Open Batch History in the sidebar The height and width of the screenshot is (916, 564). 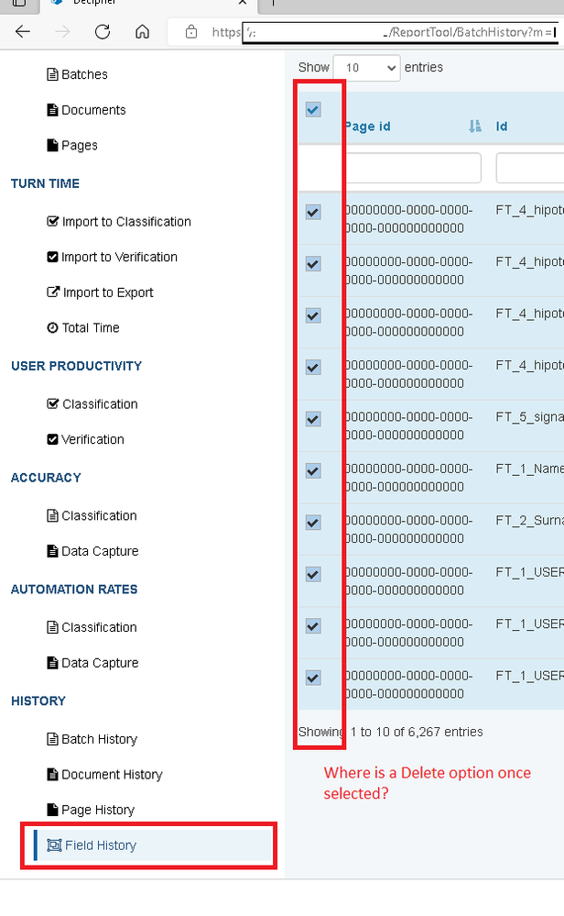click(99, 739)
